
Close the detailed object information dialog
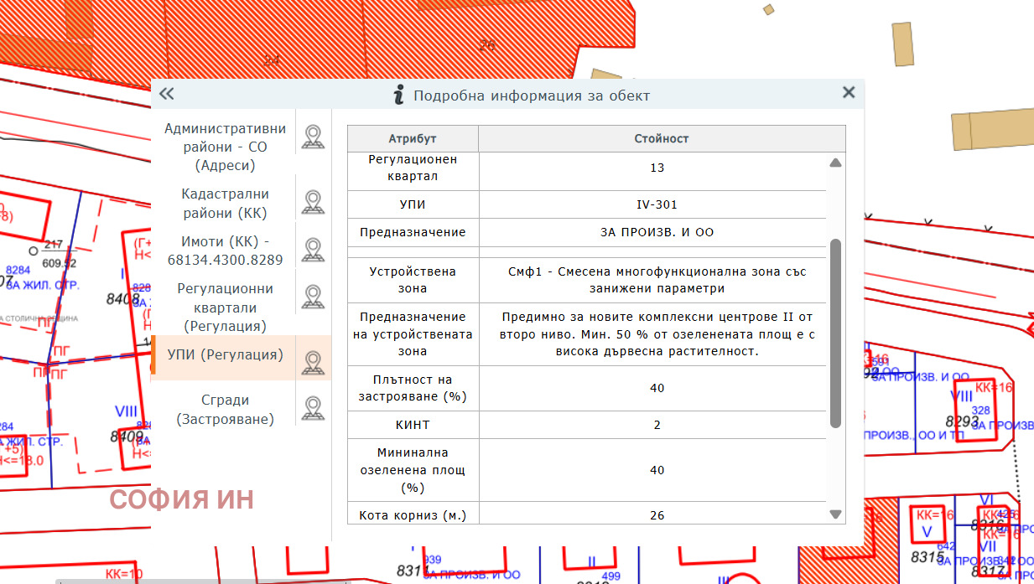click(849, 93)
